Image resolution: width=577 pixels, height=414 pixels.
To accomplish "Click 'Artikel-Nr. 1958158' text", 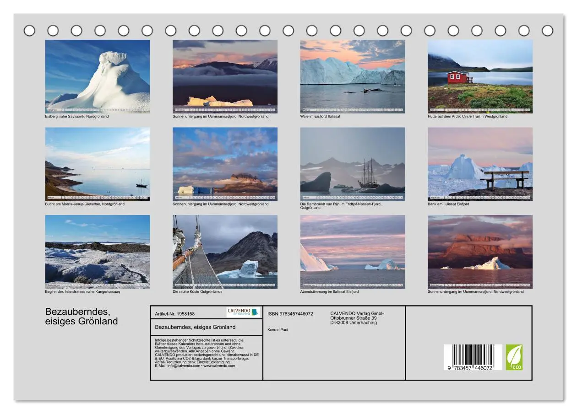I will click(x=175, y=314).
